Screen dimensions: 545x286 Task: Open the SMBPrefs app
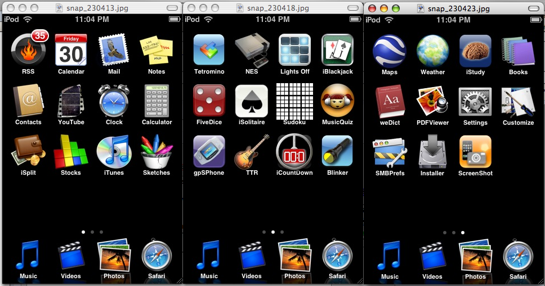click(x=390, y=153)
